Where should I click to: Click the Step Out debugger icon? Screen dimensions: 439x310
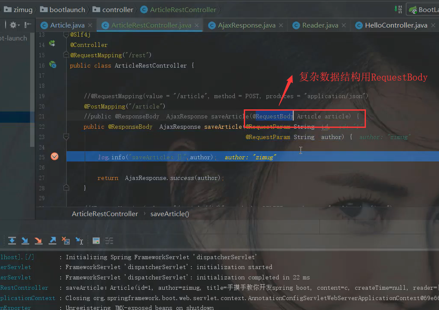click(52, 241)
